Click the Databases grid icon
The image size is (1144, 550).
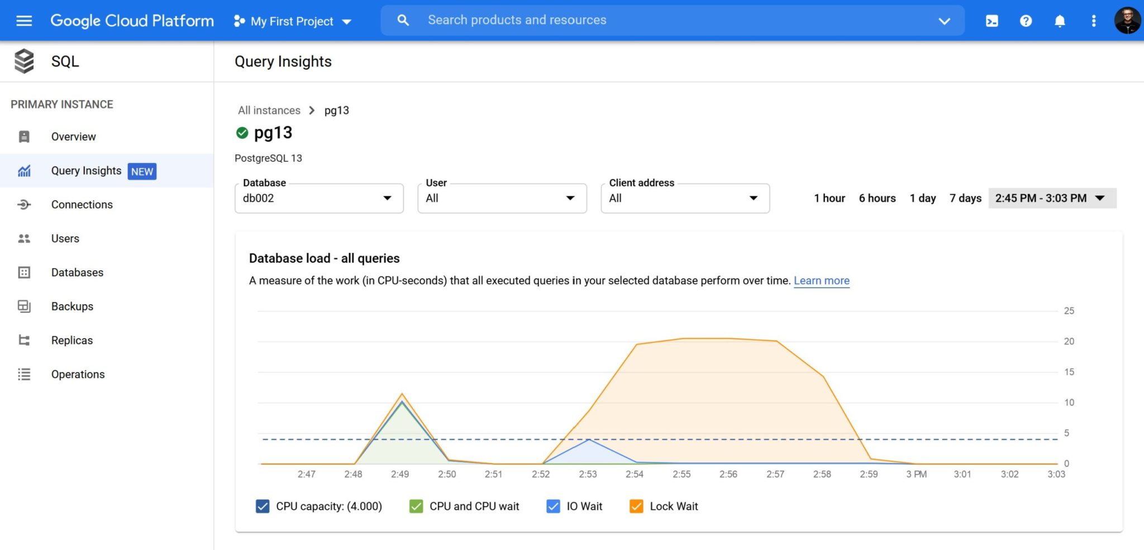coord(24,272)
